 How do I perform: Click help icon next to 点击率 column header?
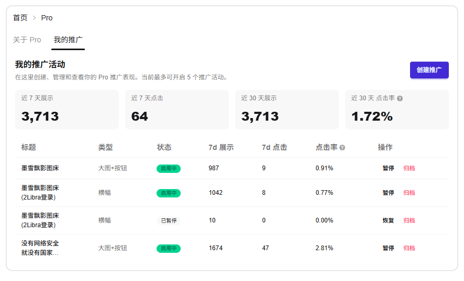point(343,148)
